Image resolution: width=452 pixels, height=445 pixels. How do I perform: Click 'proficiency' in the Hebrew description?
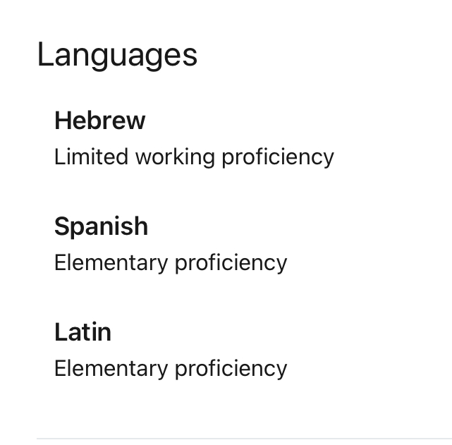[x=278, y=158]
